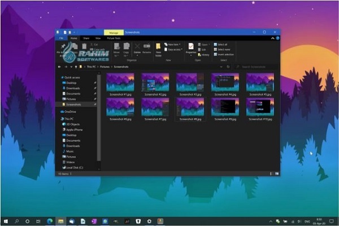Click the ENG language indicator

tap(307, 221)
